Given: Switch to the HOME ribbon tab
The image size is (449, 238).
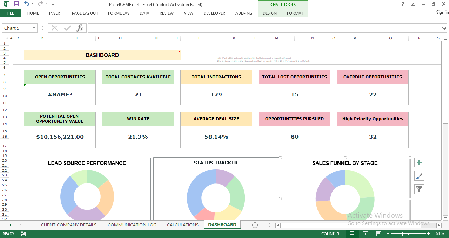Looking at the screenshot, I should (x=33, y=13).
